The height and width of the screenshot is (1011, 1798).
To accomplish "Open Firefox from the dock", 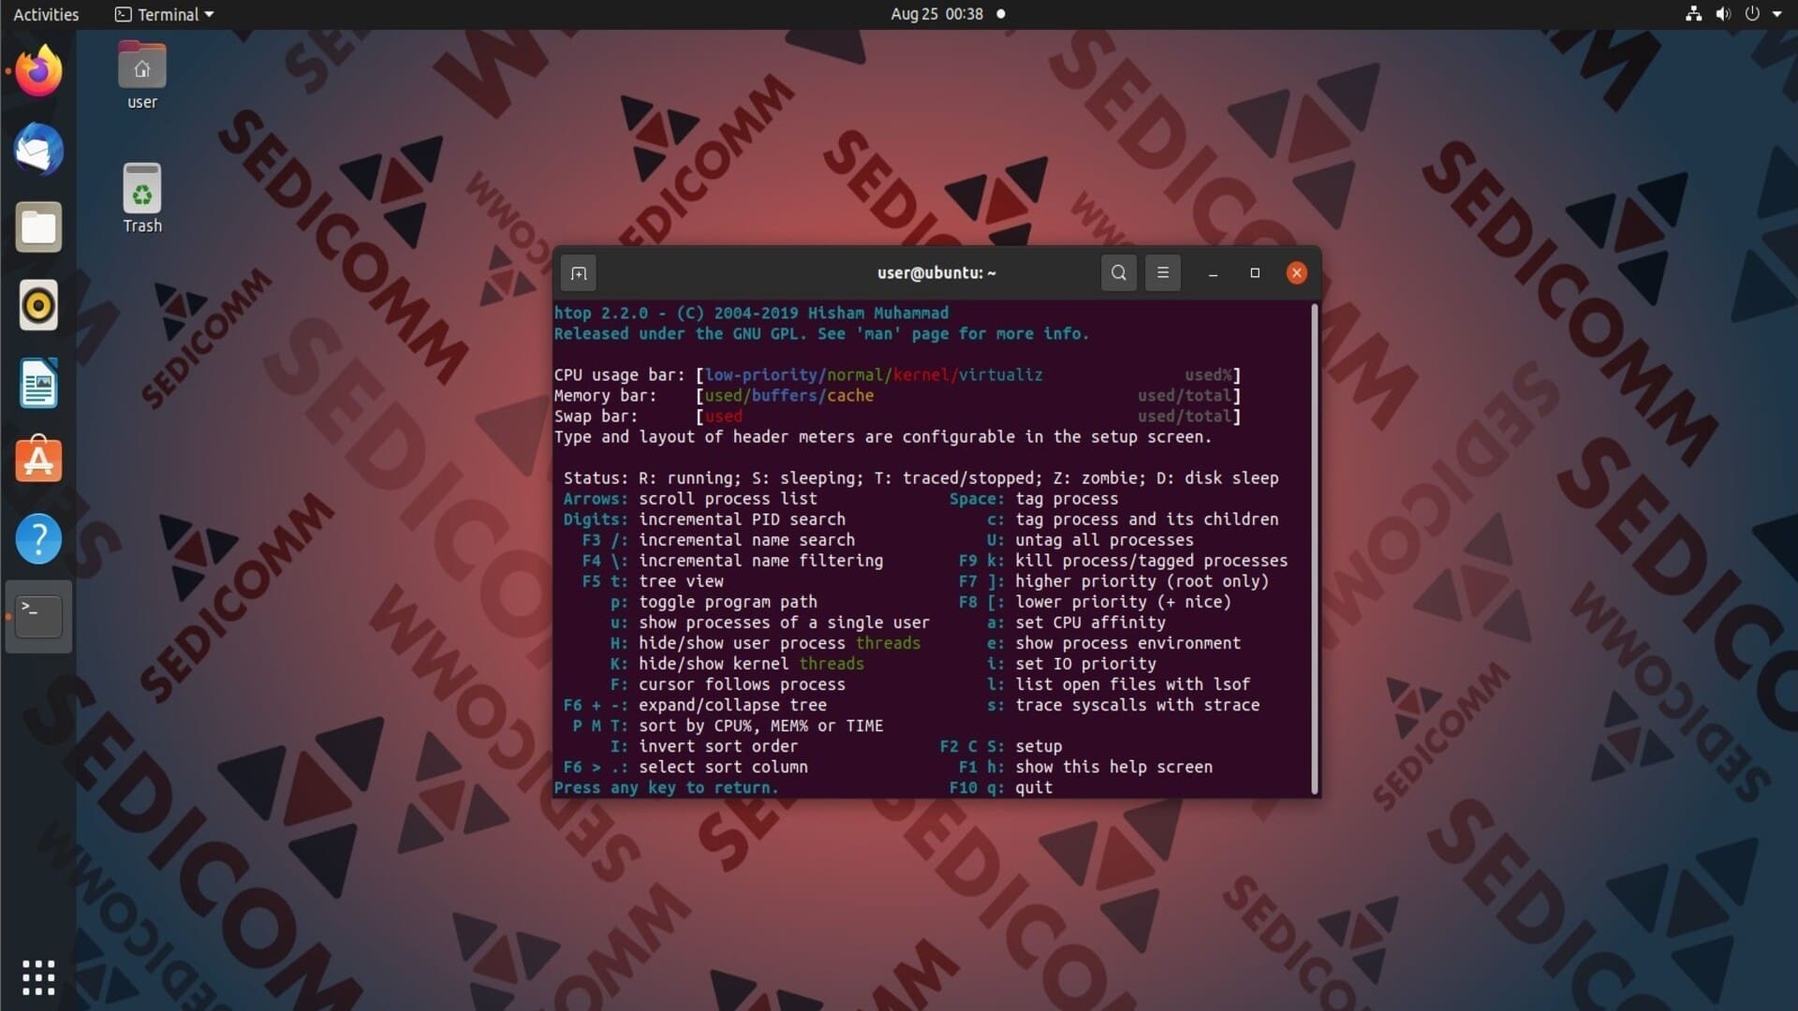I will pyautogui.click(x=38, y=71).
